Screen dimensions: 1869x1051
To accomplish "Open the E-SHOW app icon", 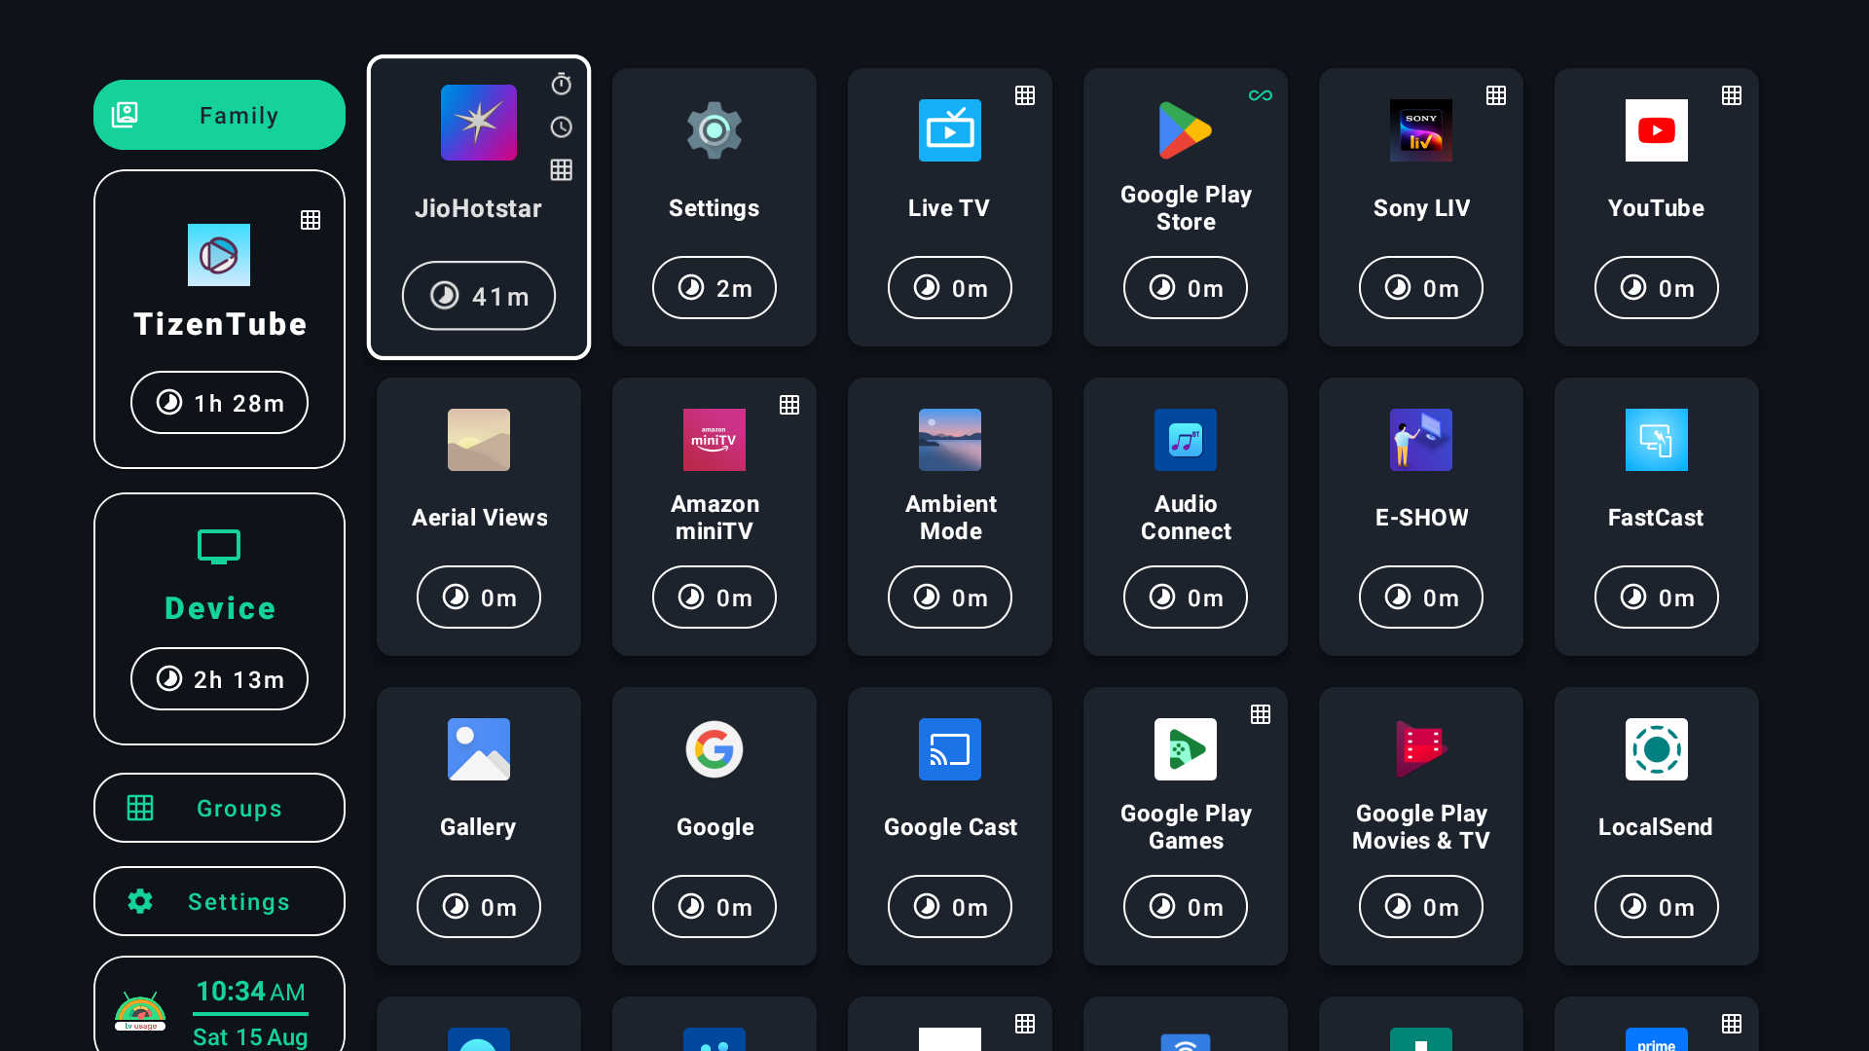I will pos(1421,440).
